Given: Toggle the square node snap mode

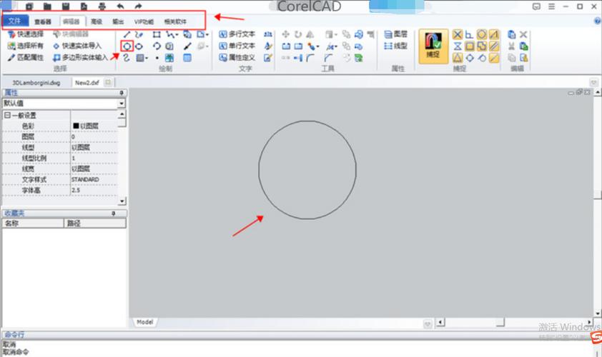Looking at the screenshot, I should [x=469, y=46].
